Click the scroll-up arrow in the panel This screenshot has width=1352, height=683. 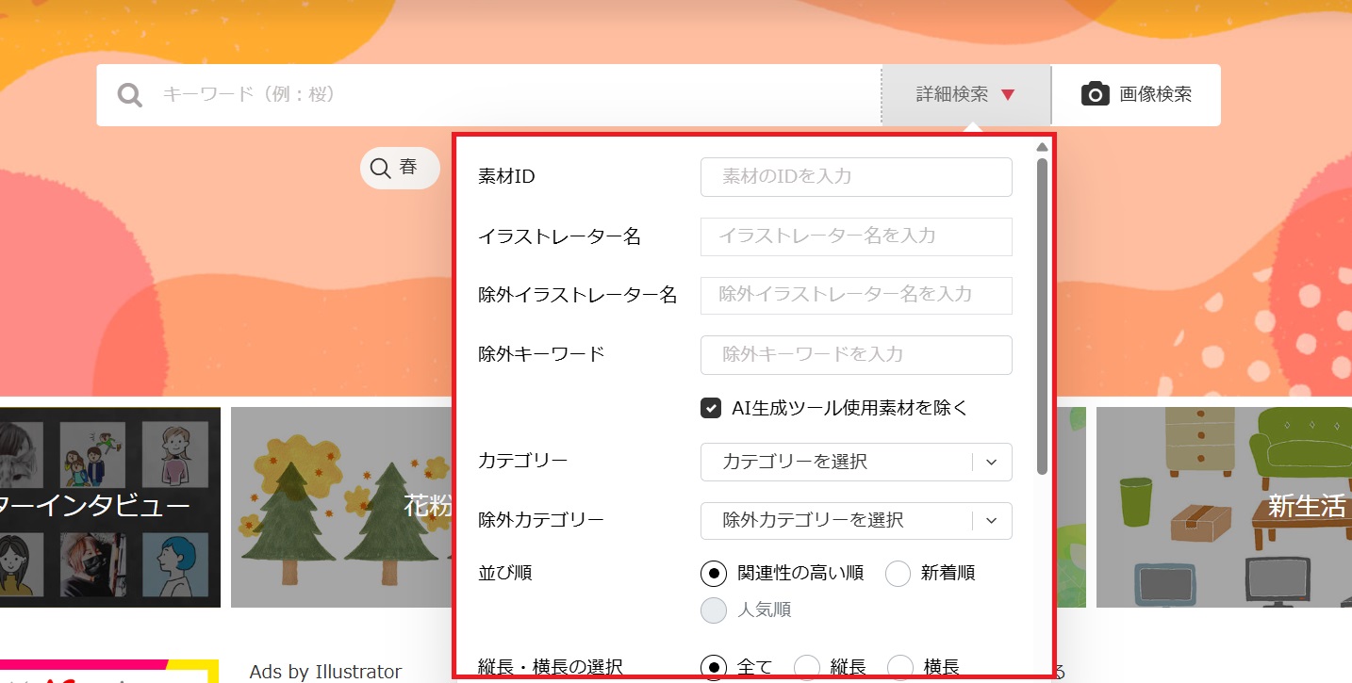(x=1042, y=147)
